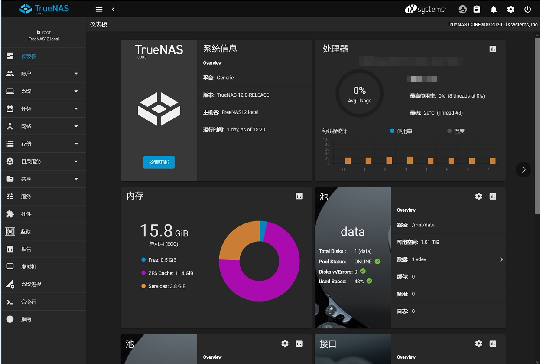Open the power menu icon

point(527,9)
